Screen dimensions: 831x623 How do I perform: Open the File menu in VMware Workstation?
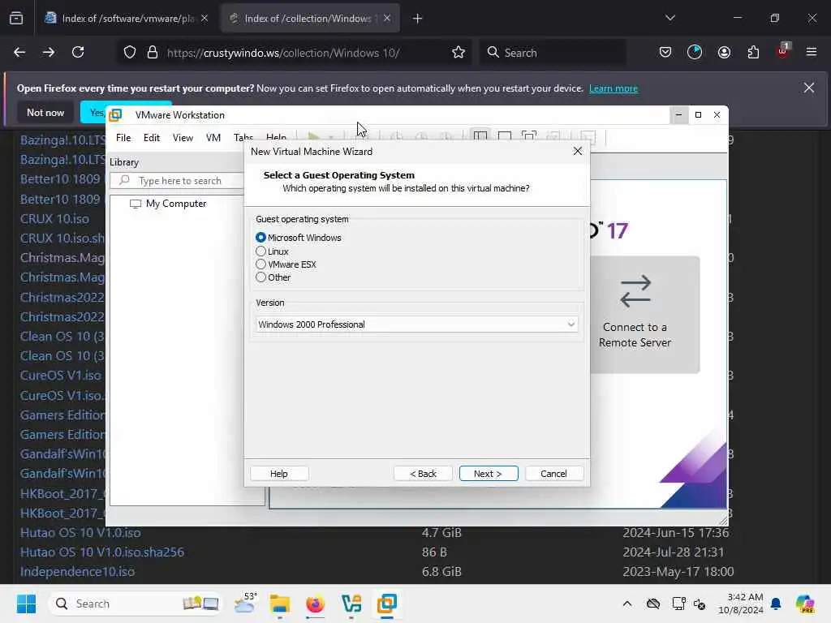pyautogui.click(x=123, y=138)
